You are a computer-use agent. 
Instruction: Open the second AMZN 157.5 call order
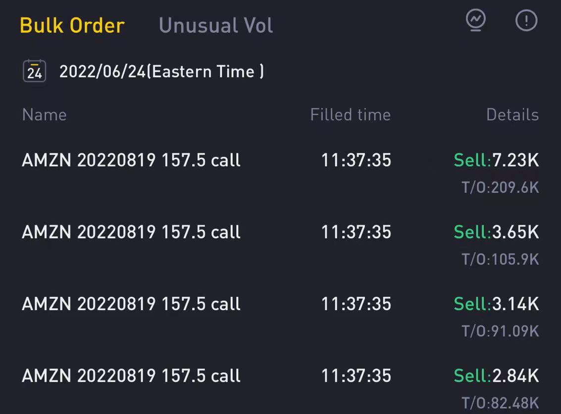click(131, 232)
